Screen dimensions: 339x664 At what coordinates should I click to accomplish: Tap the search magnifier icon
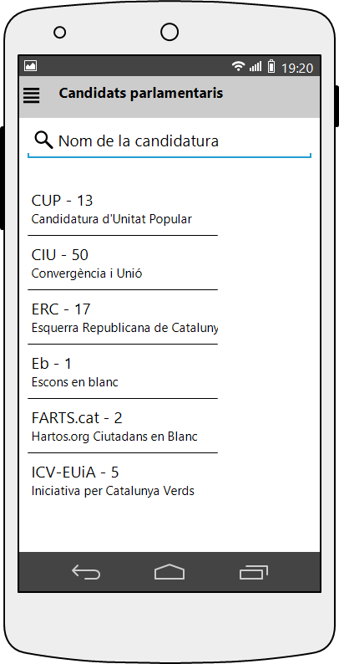43,140
